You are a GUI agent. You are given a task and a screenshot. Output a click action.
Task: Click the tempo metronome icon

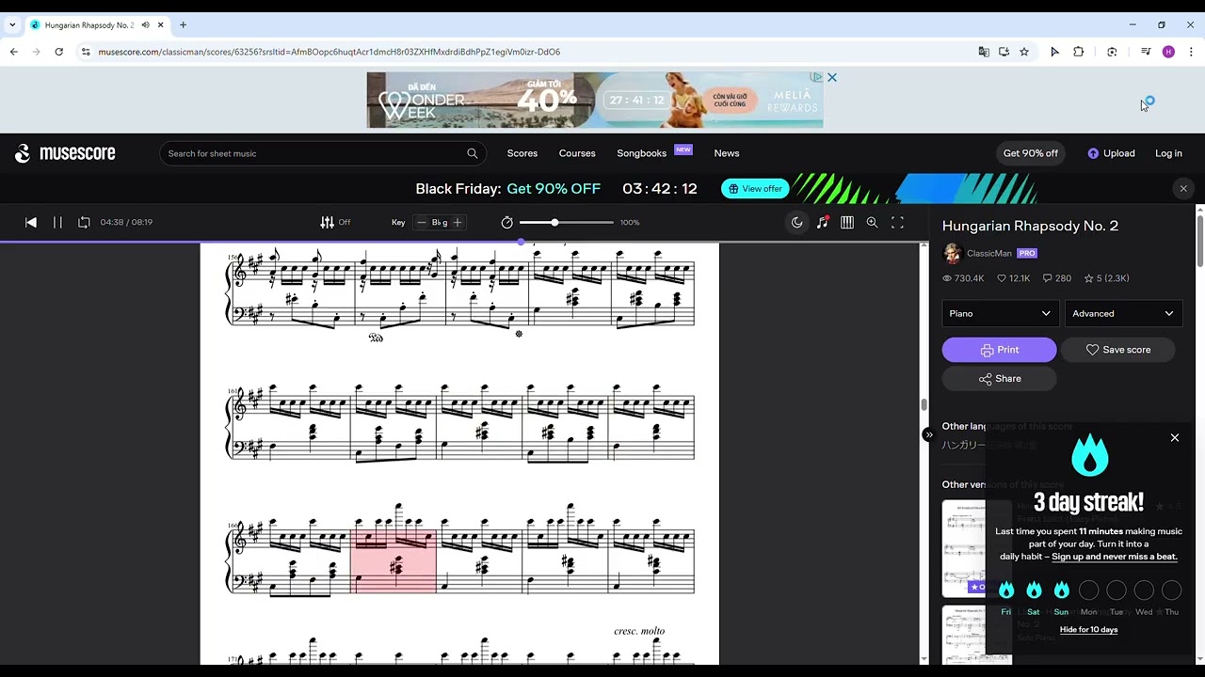click(507, 222)
